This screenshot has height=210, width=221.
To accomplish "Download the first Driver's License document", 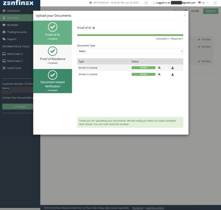I will [173, 68].
